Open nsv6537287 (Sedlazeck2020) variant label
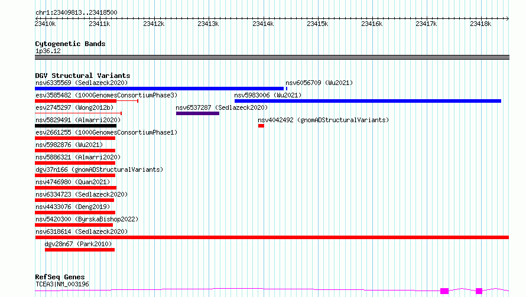The width and height of the screenshot is (526, 297). coord(222,107)
